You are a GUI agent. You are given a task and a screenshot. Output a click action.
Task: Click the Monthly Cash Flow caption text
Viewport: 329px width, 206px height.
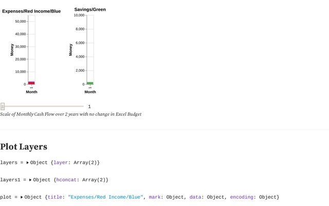click(70, 114)
